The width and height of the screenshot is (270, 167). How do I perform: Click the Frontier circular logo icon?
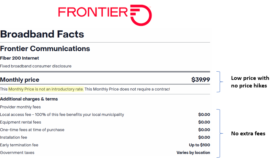(141, 15)
